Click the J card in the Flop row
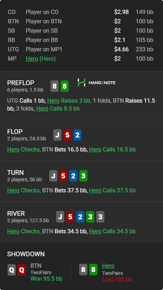 57,135
